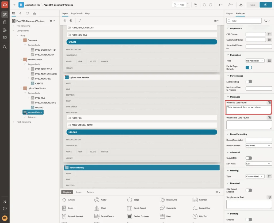
Task: Toggle the Printing Enabled switch
Action: point(249,220)
